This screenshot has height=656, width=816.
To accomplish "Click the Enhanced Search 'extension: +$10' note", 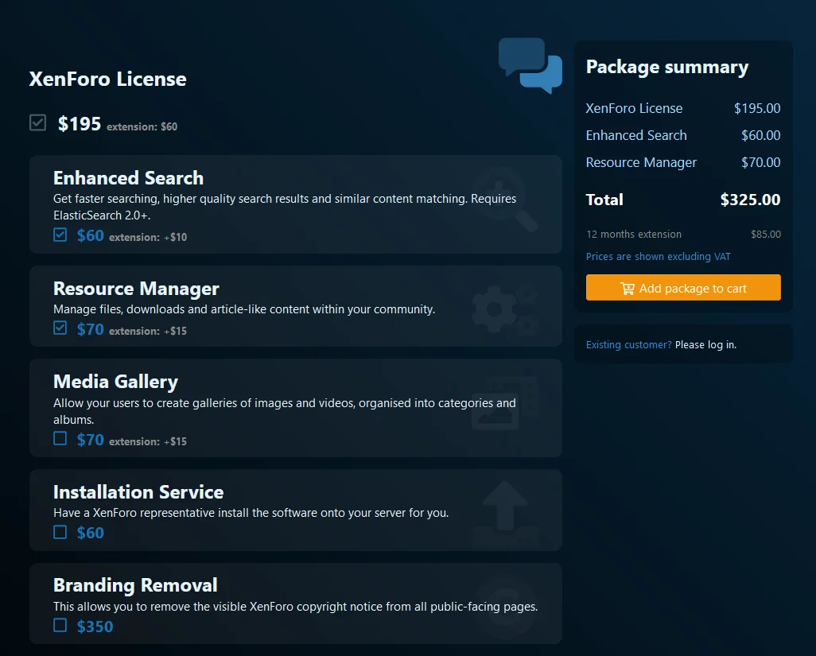I will [x=148, y=237].
